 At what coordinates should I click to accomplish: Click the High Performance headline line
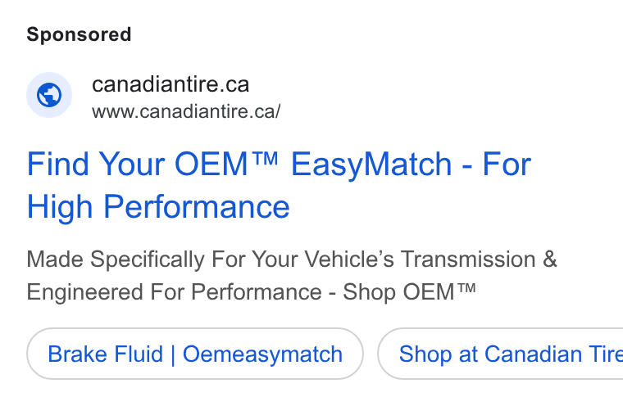click(x=158, y=207)
